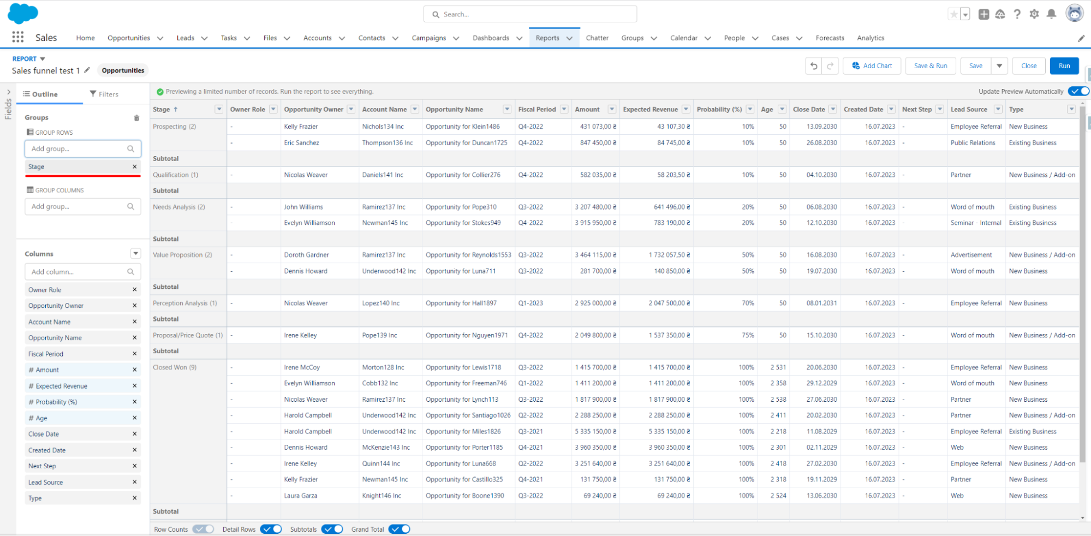Open the global actions plus icon
1091x536 pixels.
click(x=983, y=14)
